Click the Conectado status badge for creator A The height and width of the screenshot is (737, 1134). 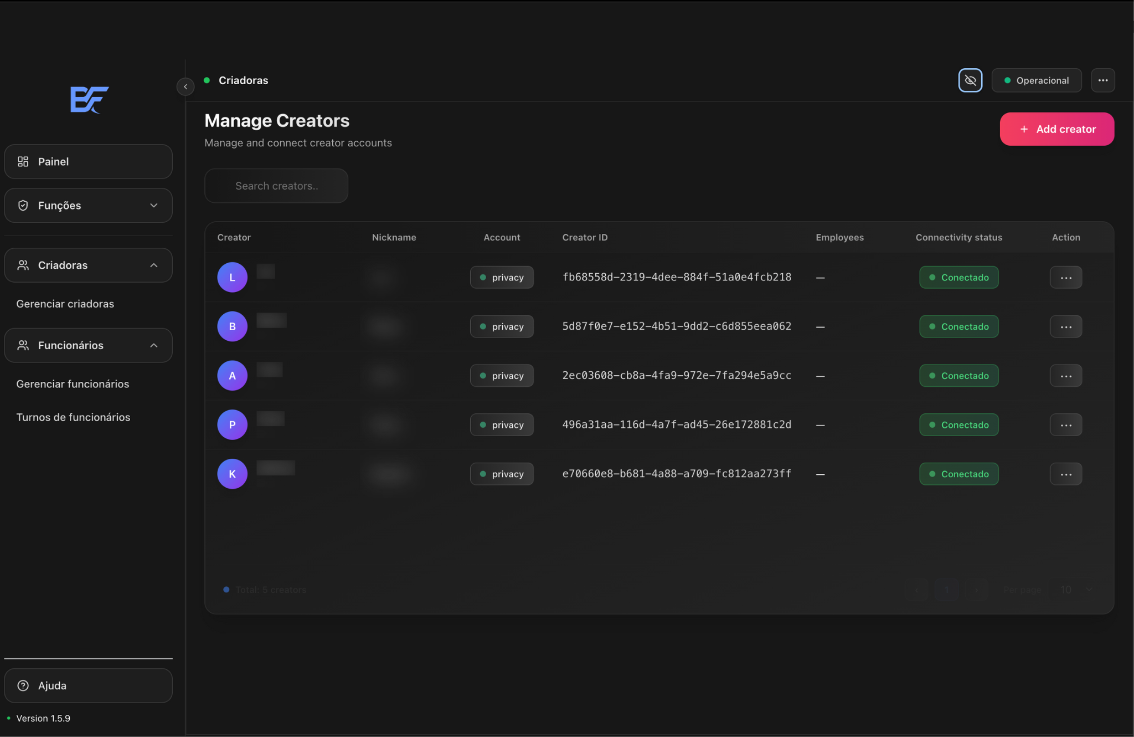pyautogui.click(x=958, y=376)
